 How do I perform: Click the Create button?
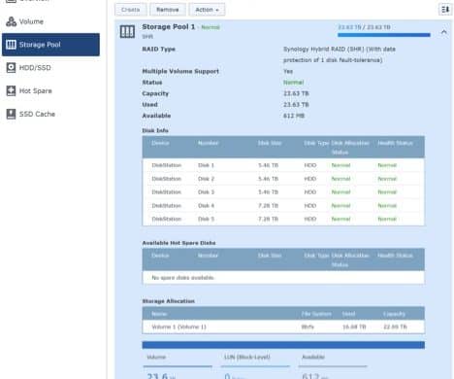point(131,10)
